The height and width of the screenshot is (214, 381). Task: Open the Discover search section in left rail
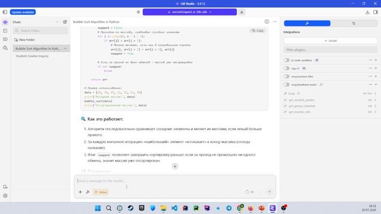[5, 48]
